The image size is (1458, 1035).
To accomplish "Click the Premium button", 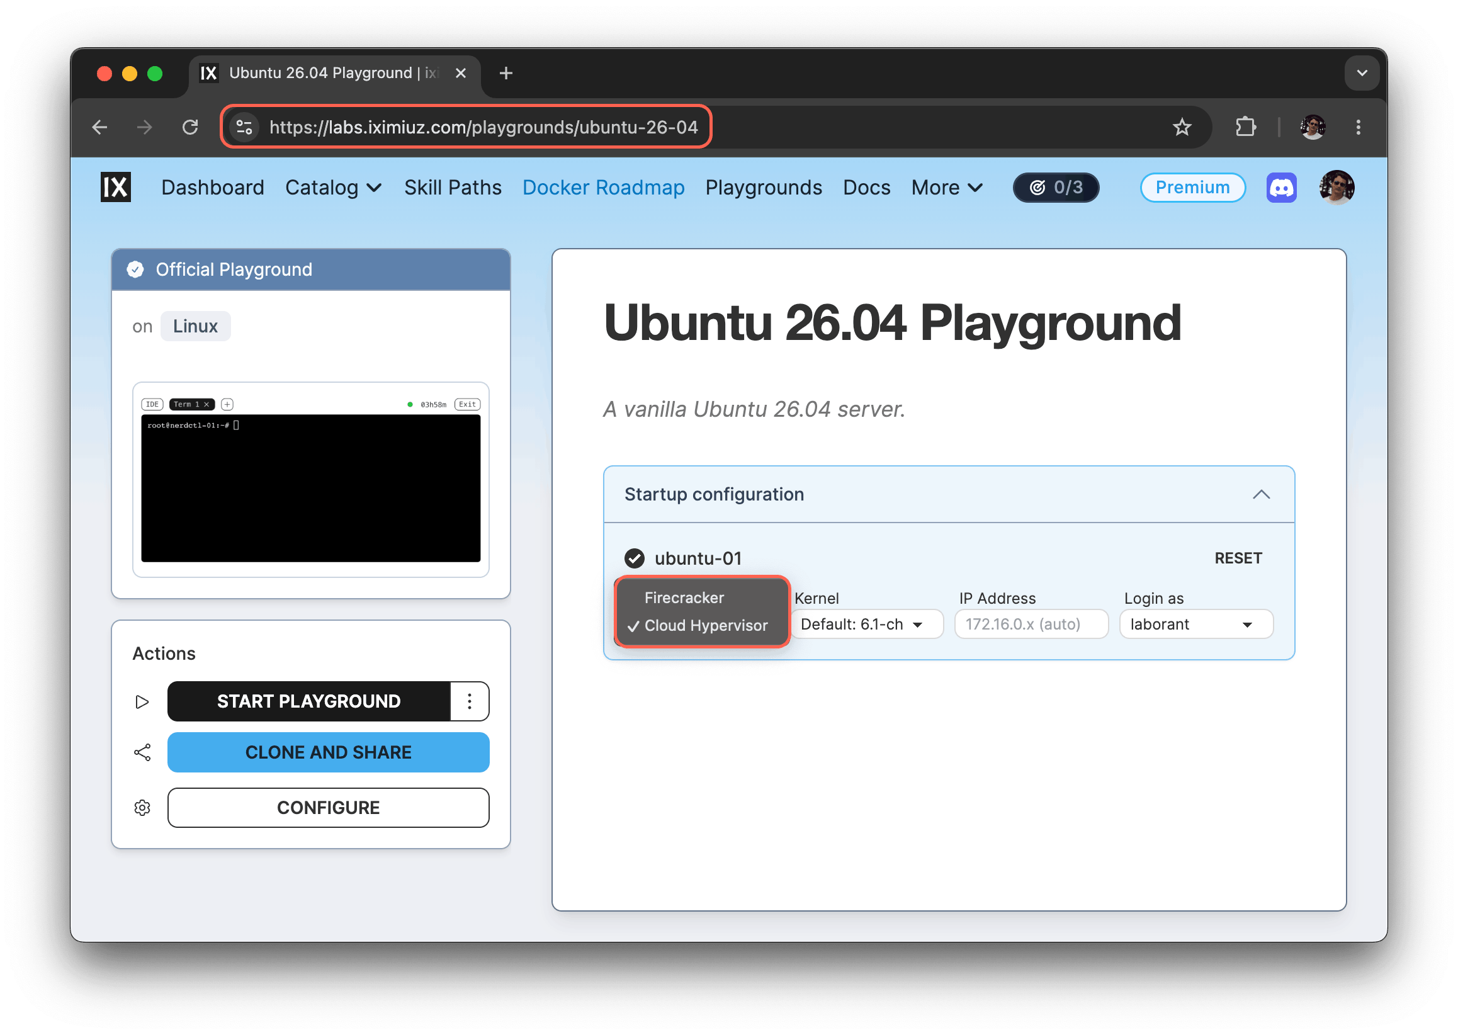I will tap(1192, 188).
